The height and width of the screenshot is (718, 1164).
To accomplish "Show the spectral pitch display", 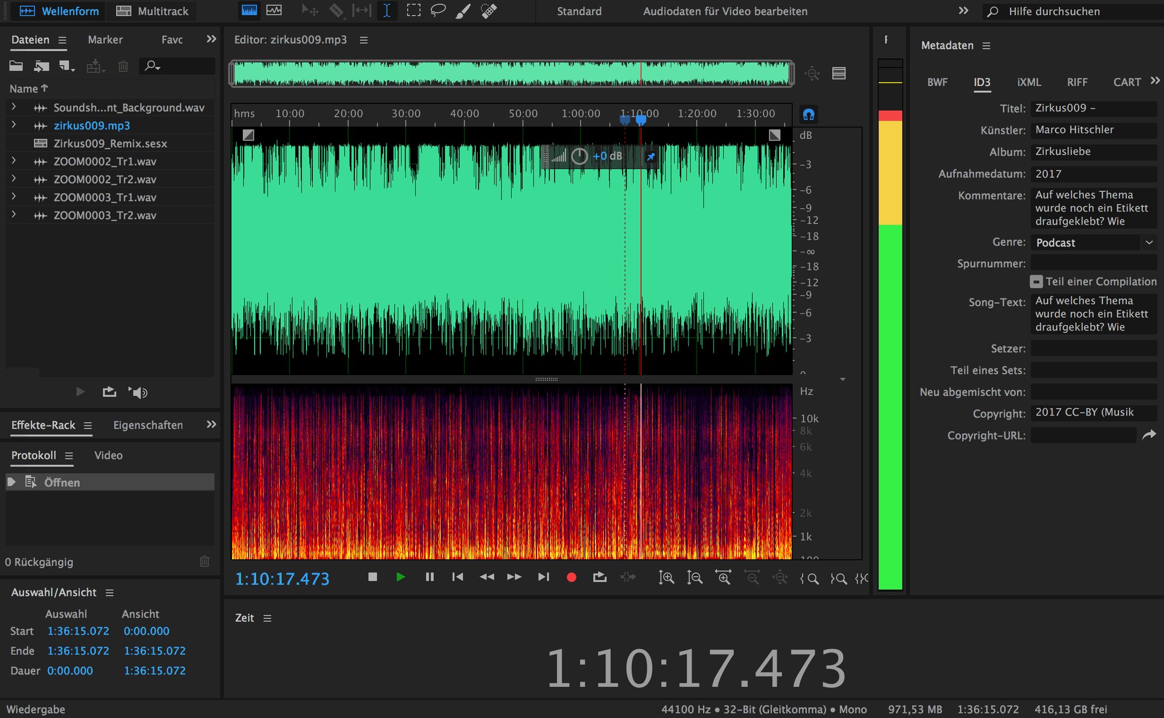I will [x=274, y=11].
